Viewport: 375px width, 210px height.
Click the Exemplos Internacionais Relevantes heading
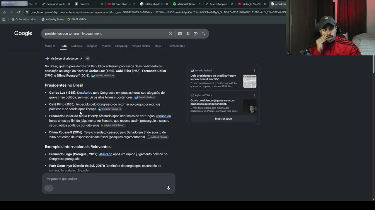click(x=78, y=147)
